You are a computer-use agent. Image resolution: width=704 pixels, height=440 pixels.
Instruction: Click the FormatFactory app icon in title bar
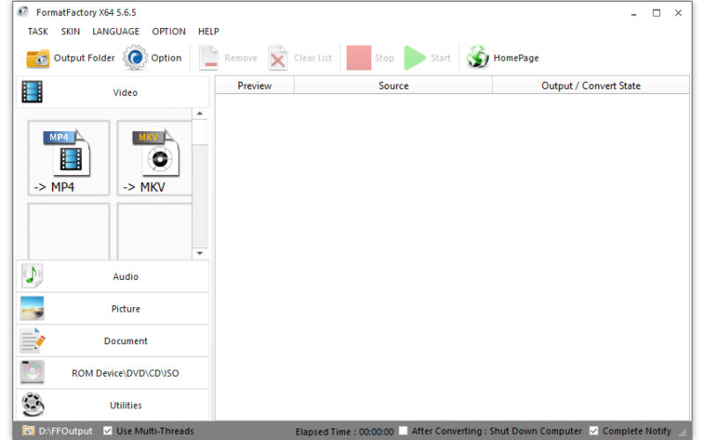[x=23, y=12]
